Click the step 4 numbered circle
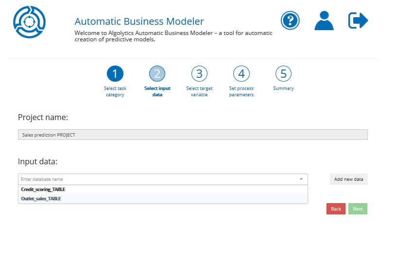Image resolution: width=396 pixels, height=262 pixels. click(241, 74)
